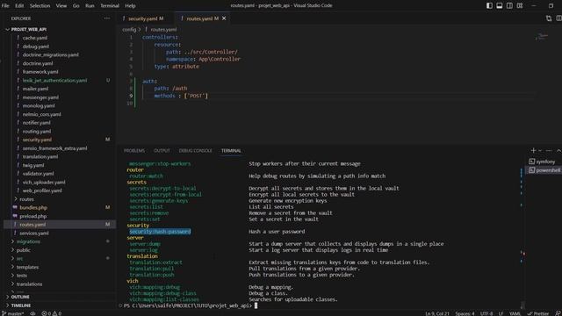
Task: Open the Help menu
Action: (x=130, y=6)
